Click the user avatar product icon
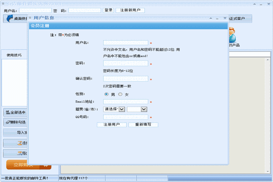This screenshot has width=273, height=182. click(x=232, y=35)
